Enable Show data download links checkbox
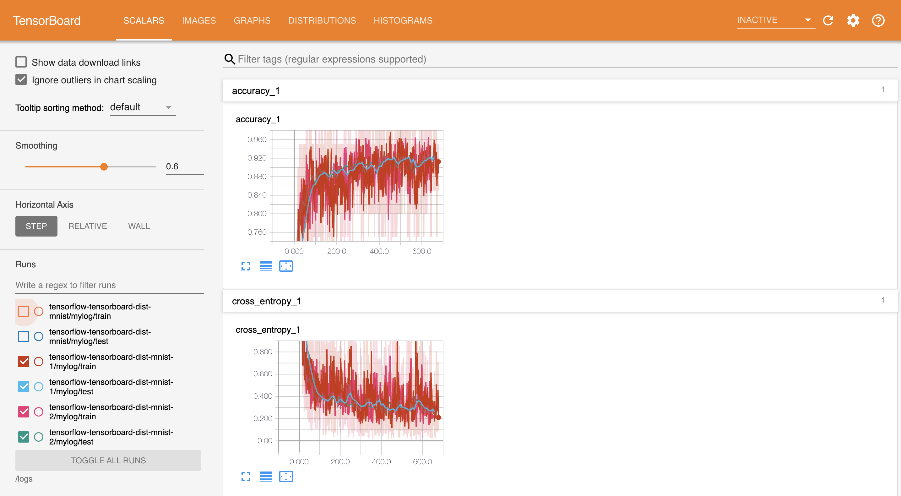The image size is (901, 496). tap(21, 62)
